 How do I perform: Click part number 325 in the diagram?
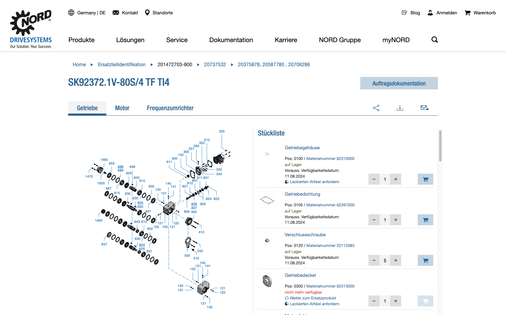(222, 131)
